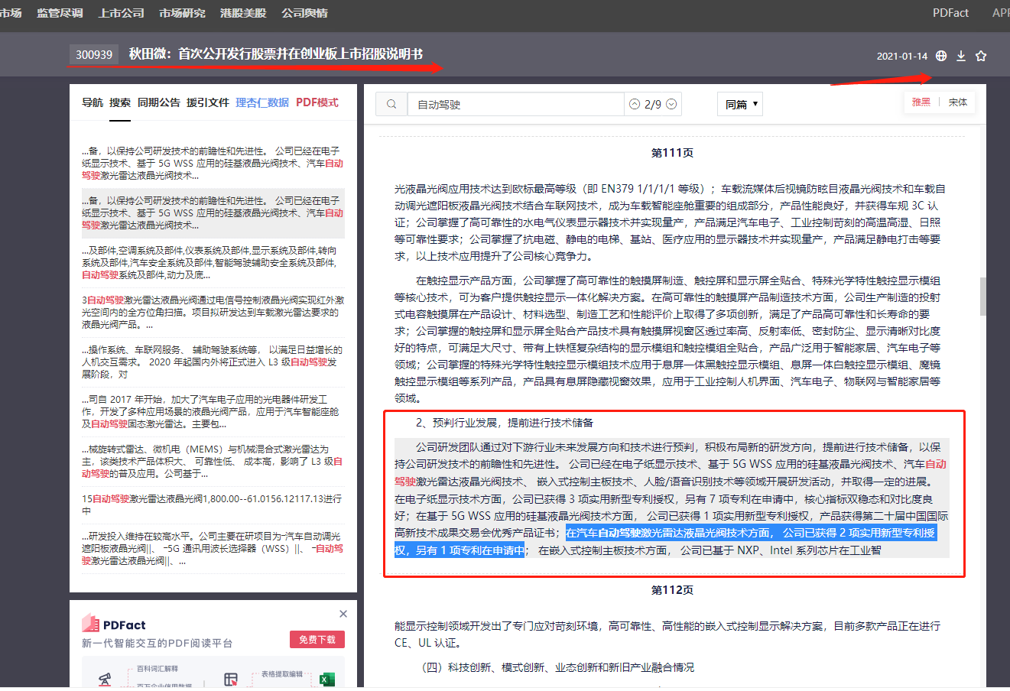Open the 导航 tab in left panel
This screenshot has height=691, width=1010.
click(93, 102)
